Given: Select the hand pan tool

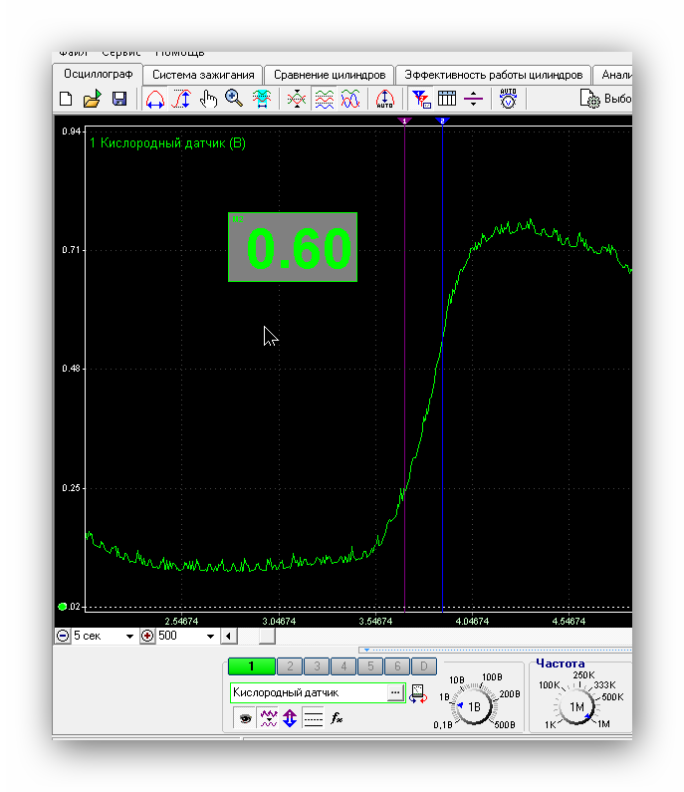Looking at the screenshot, I should [207, 99].
